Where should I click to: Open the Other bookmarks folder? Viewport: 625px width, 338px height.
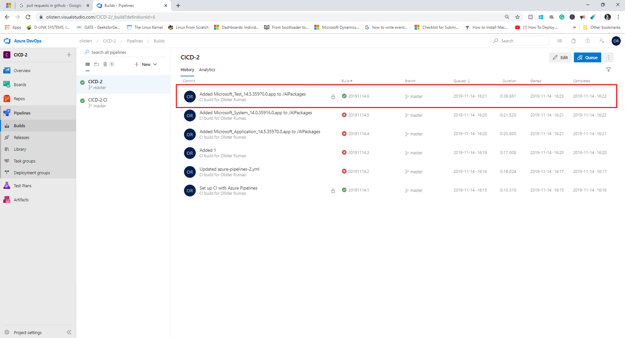pyautogui.click(x=602, y=27)
